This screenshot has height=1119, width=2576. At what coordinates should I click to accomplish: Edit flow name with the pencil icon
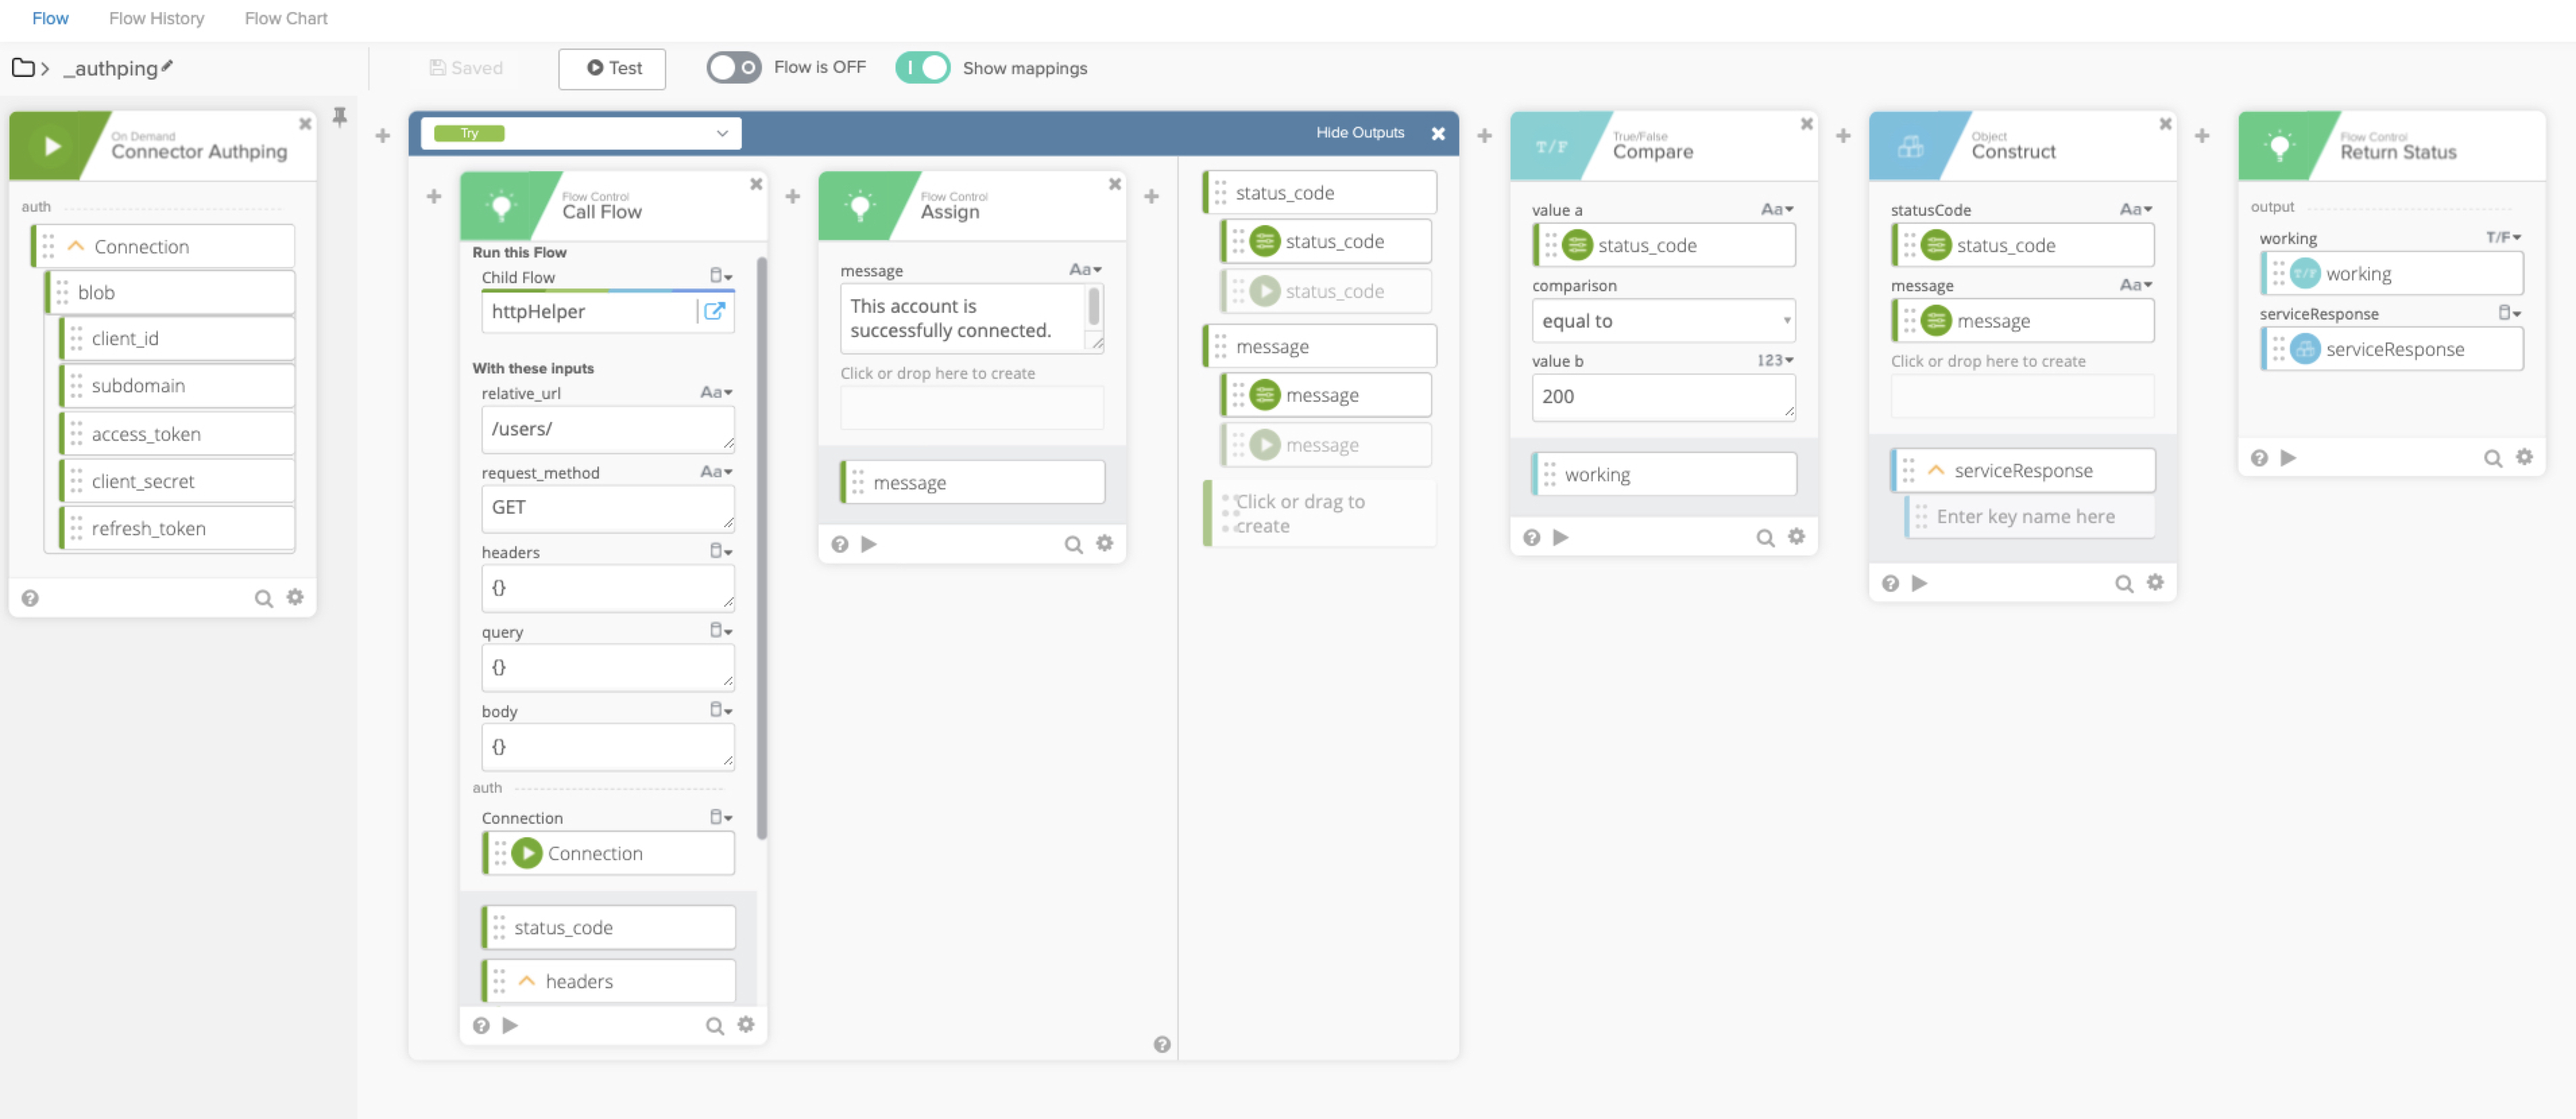pos(167,66)
